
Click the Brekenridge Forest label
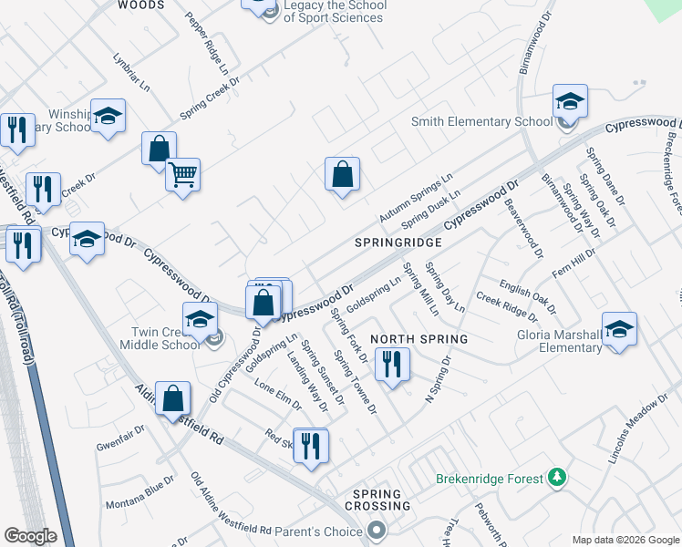click(x=490, y=480)
